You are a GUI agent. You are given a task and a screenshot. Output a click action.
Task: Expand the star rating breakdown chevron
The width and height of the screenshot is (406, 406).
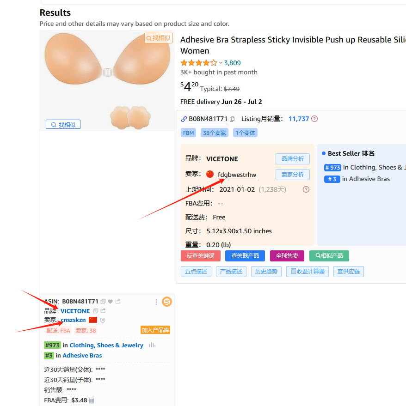(221, 63)
